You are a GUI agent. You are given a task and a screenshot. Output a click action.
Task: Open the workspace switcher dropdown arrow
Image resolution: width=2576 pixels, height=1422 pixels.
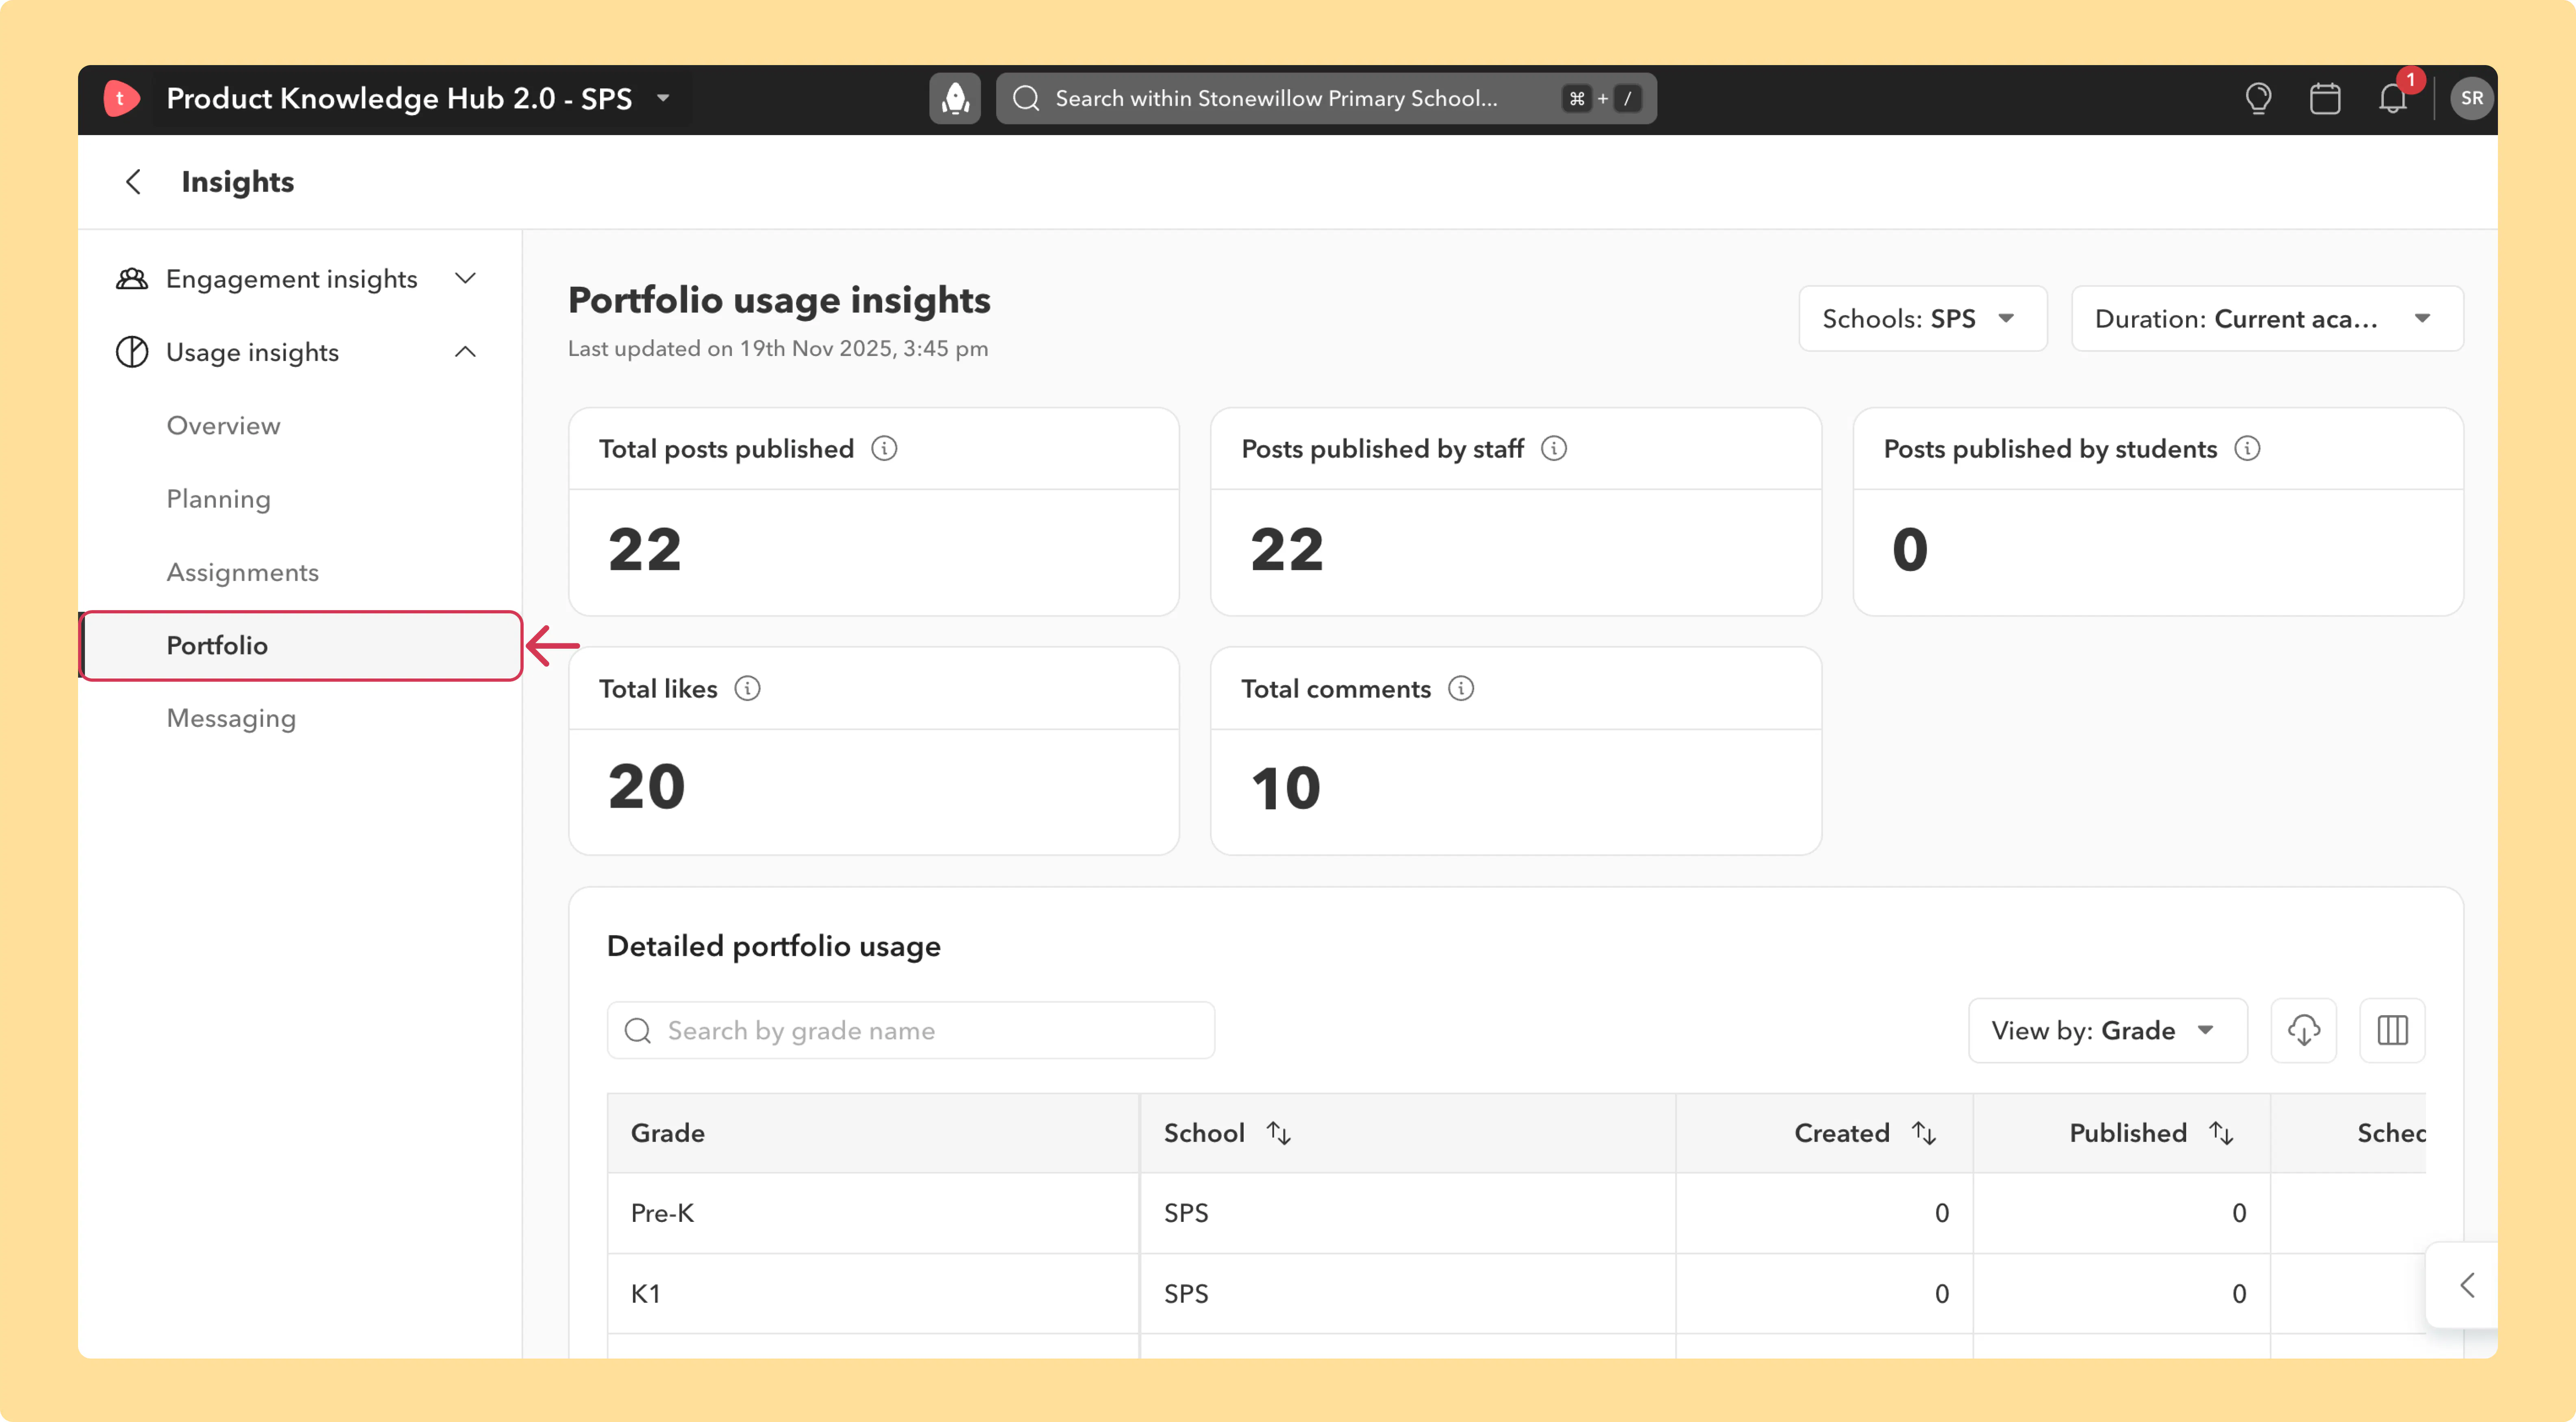pyautogui.click(x=663, y=98)
